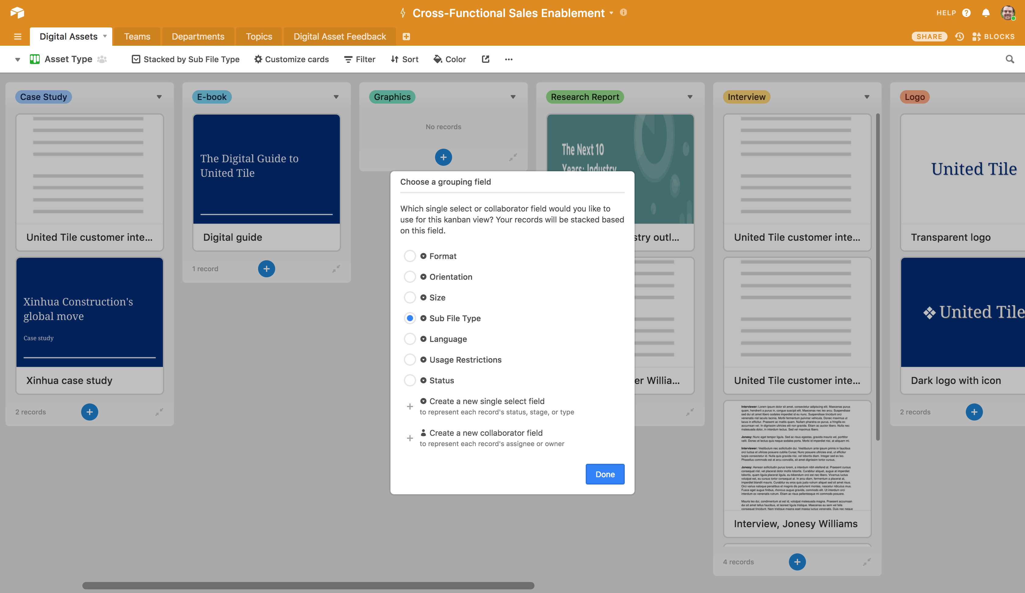Click the search magnifier icon

pyautogui.click(x=1009, y=59)
